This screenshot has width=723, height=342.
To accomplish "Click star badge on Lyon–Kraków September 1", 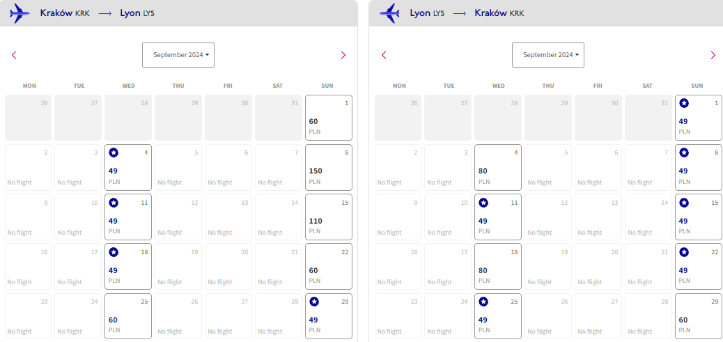I will pos(684,104).
